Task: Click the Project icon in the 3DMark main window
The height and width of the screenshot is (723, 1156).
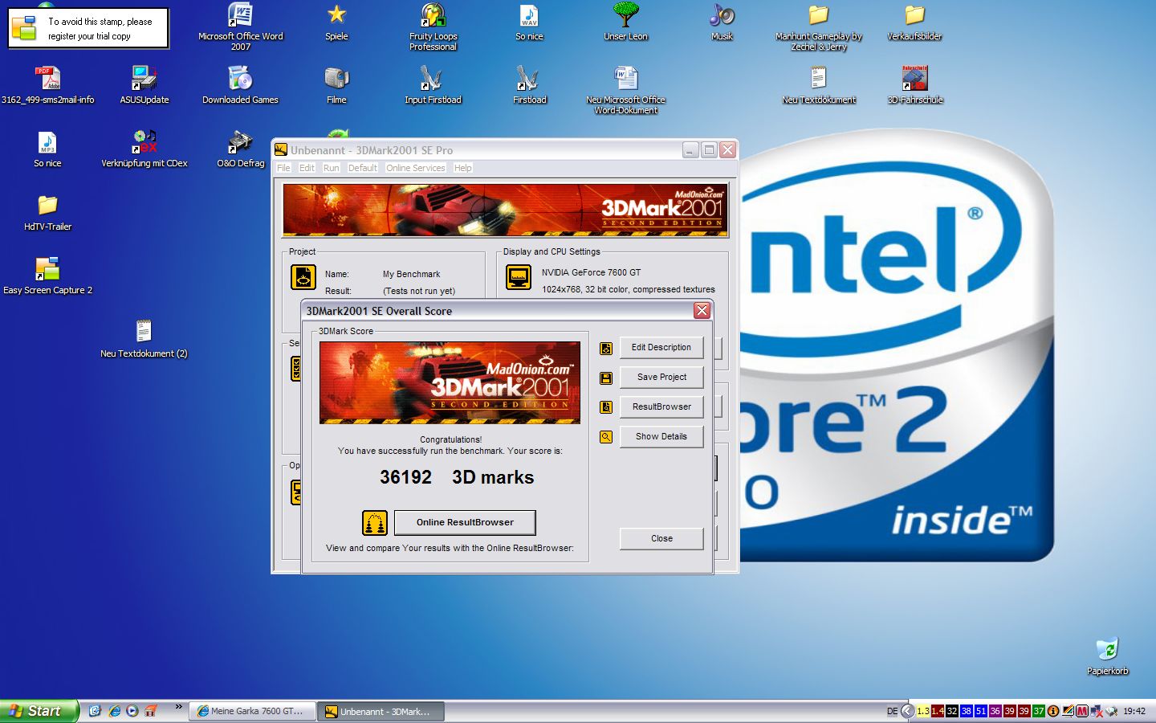Action: pos(303,277)
